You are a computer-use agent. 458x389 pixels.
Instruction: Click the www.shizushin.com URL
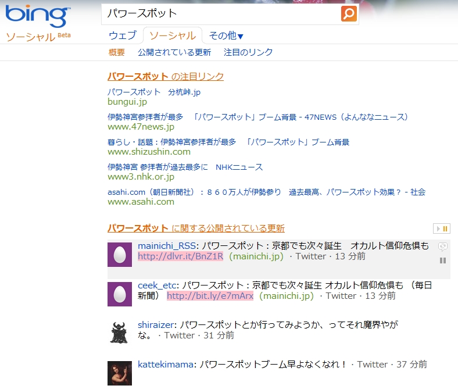coord(149,152)
